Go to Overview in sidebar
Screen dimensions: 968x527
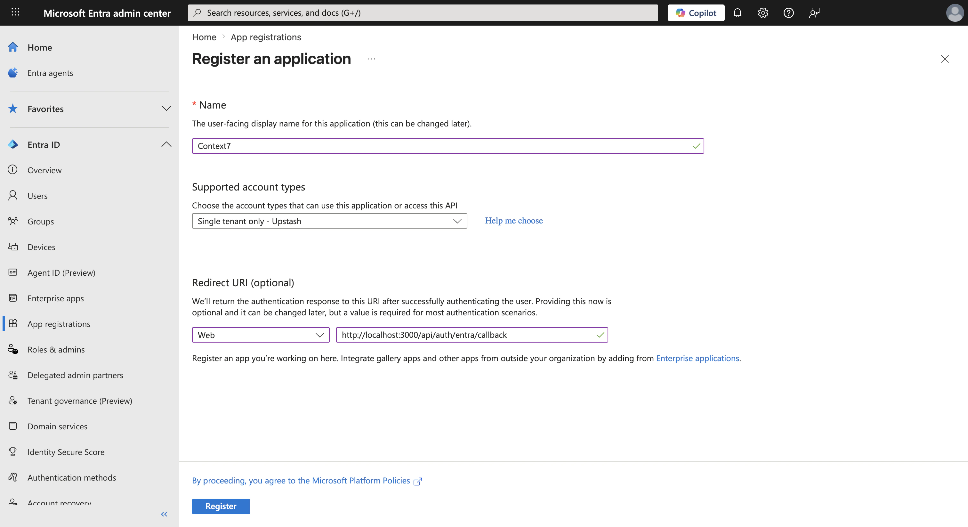point(44,170)
